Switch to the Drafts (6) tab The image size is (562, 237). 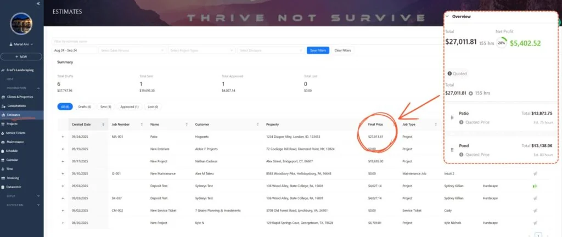point(85,106)
